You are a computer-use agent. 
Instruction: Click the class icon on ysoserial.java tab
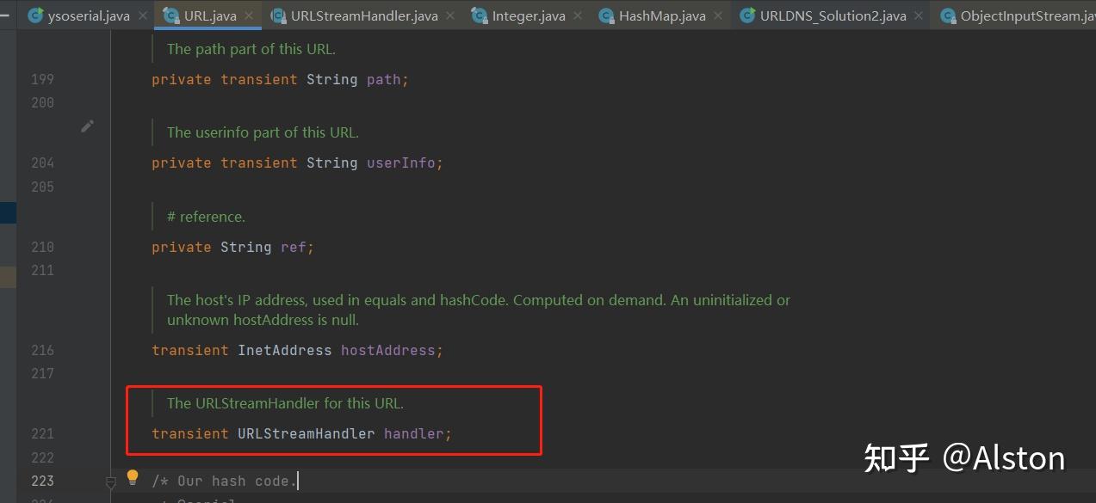point(35,15)
